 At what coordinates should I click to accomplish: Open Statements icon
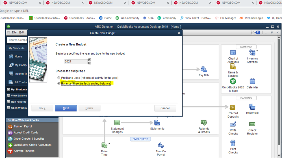click(157, 123)
